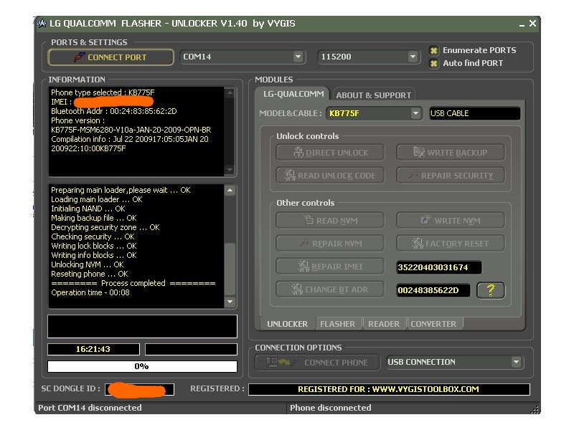Click REPAIR IMEI button
The width and height of the screenshot is (574, 430).
pos(330,267)
